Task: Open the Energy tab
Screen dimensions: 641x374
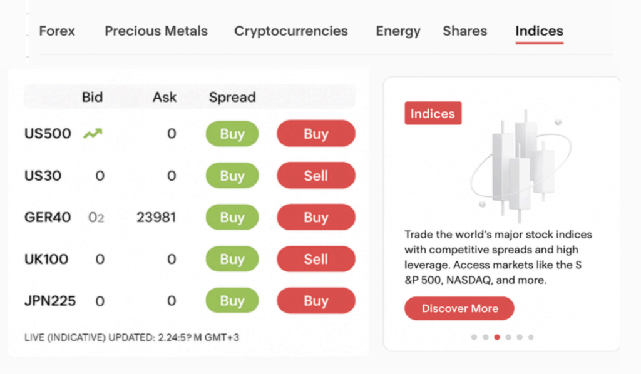Action: pos(398,31)
